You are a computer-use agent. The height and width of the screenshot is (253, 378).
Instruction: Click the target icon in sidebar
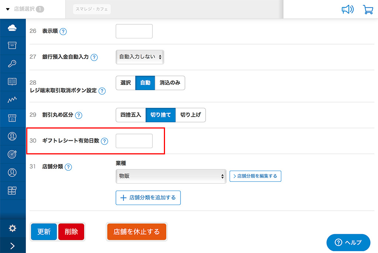click(x=13, y=154)
